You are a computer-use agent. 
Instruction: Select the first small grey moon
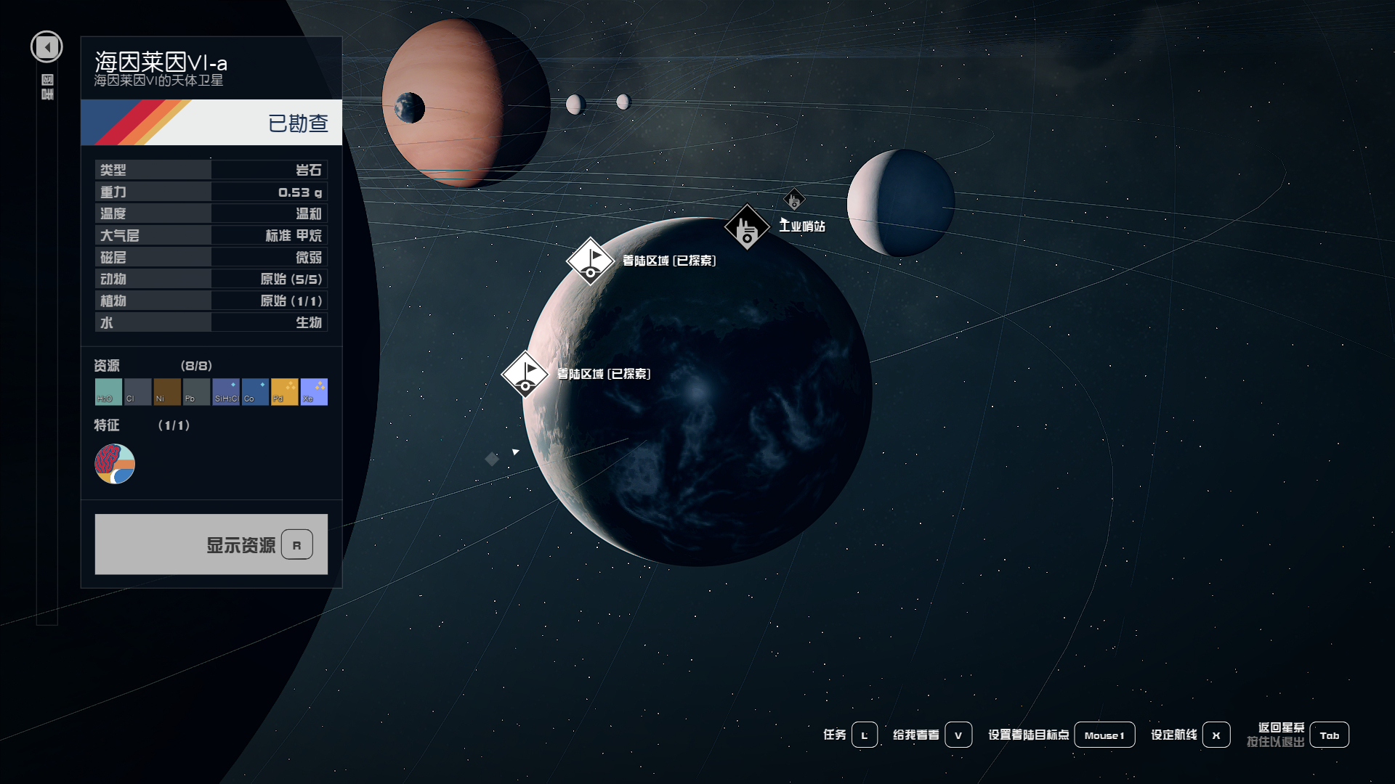575,105
